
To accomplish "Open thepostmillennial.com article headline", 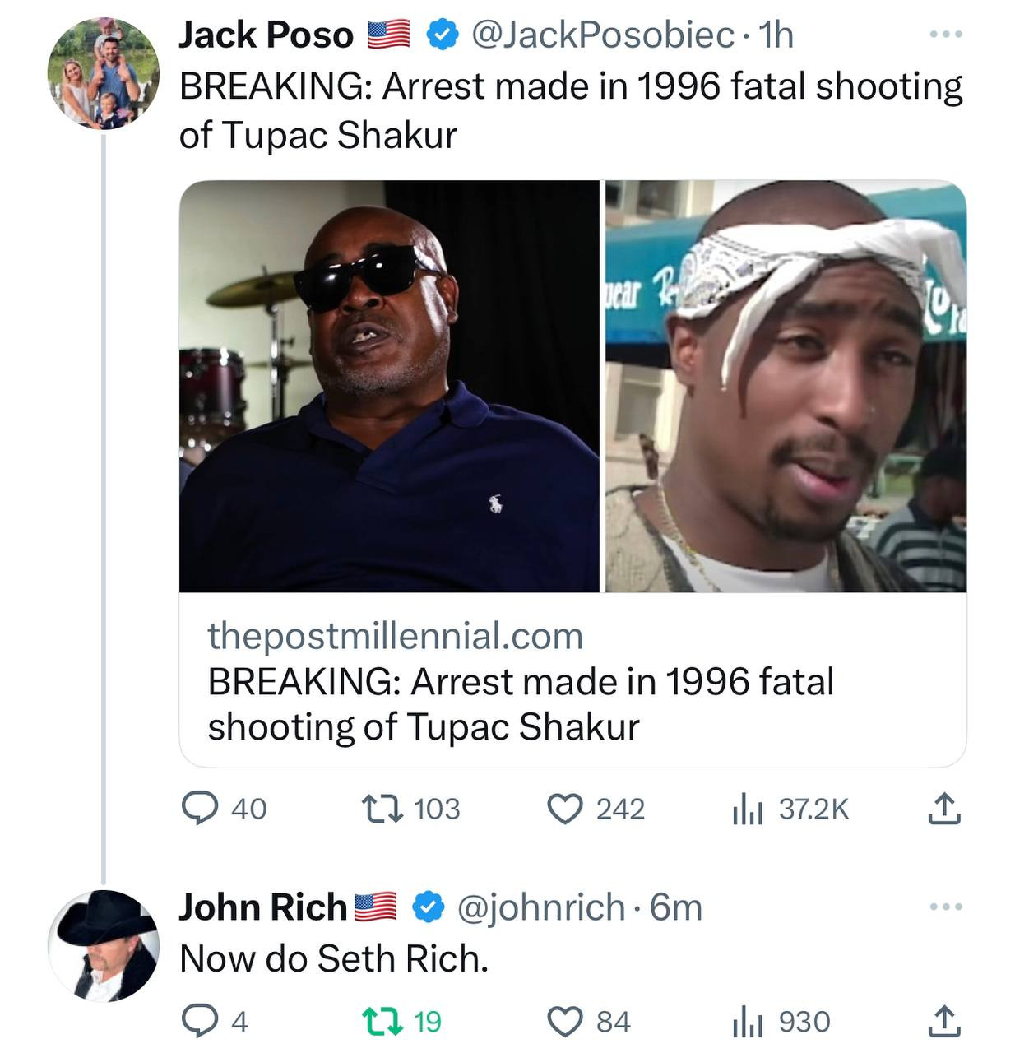I will click(520, 704).
